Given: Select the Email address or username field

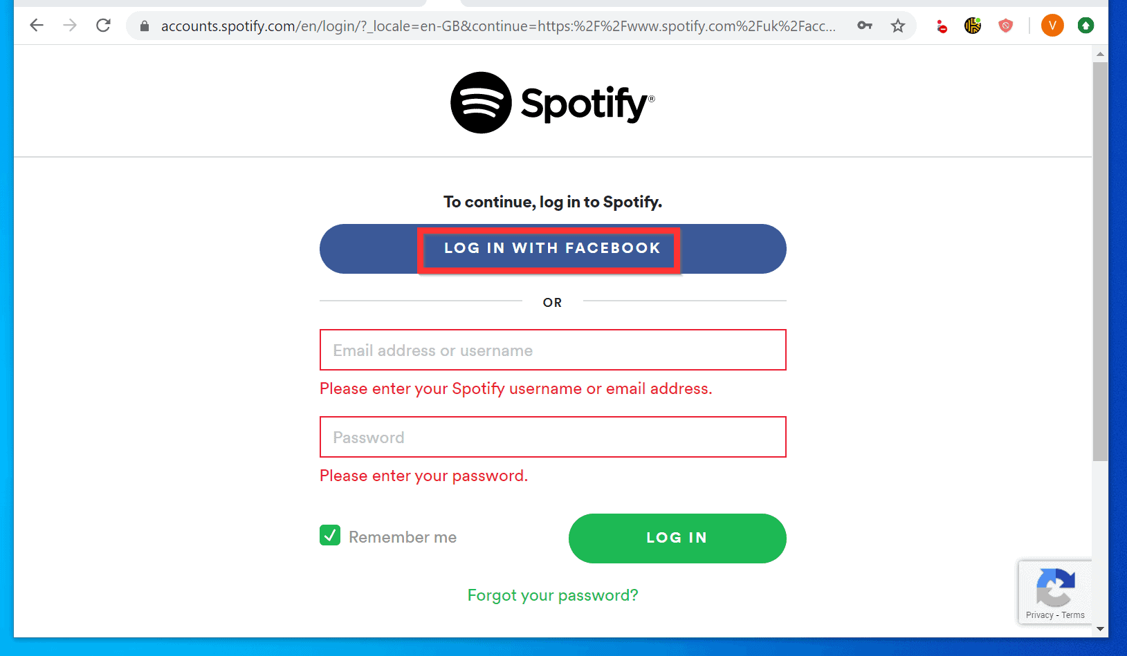Looking at the screenshot, I should coord(552,350).
